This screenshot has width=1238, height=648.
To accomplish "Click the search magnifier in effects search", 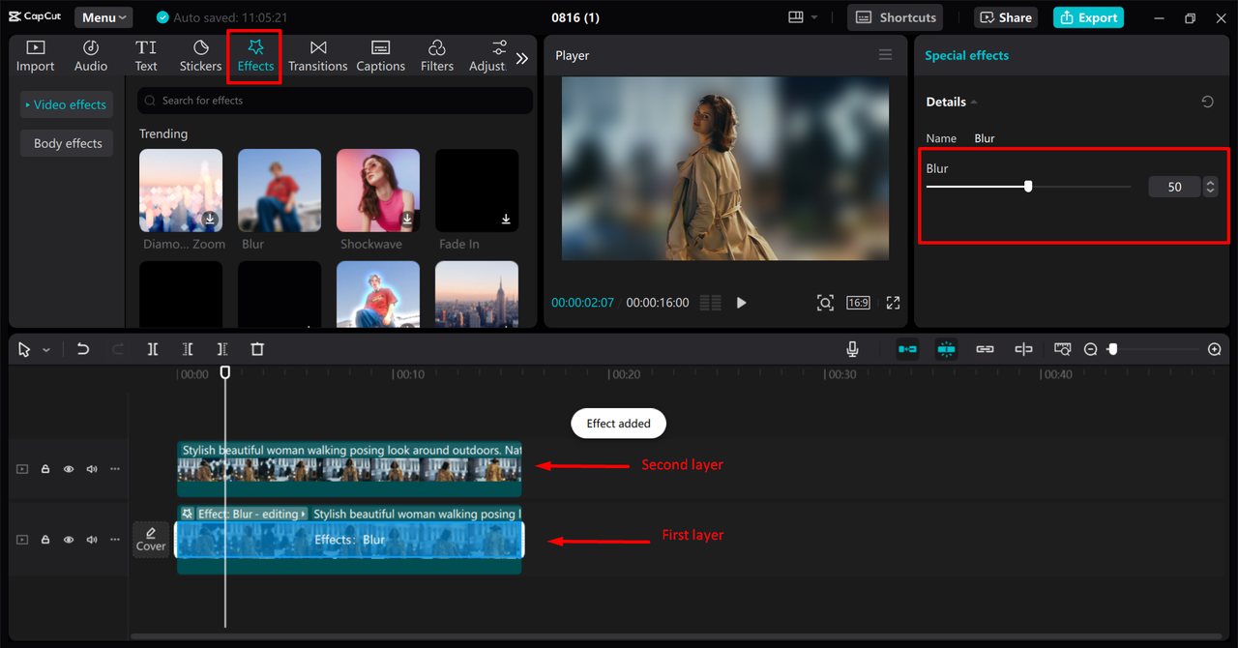I will [150, 101].
